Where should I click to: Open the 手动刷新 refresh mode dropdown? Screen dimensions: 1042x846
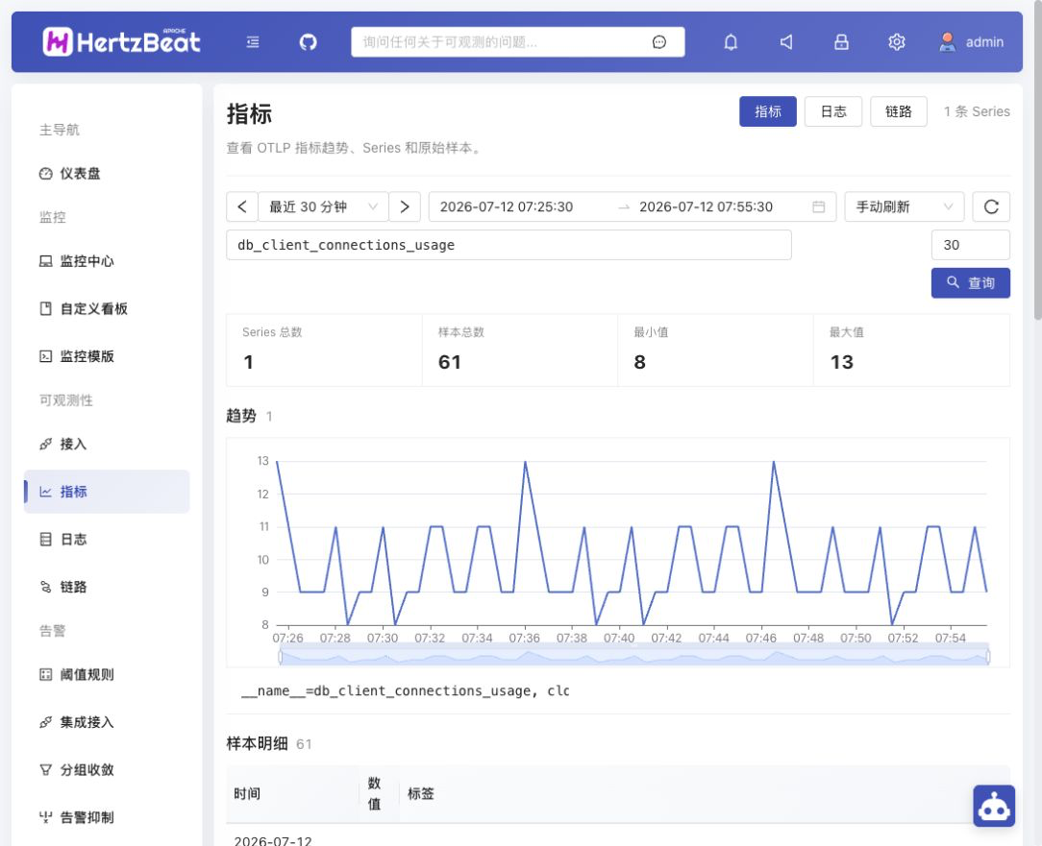905,206
